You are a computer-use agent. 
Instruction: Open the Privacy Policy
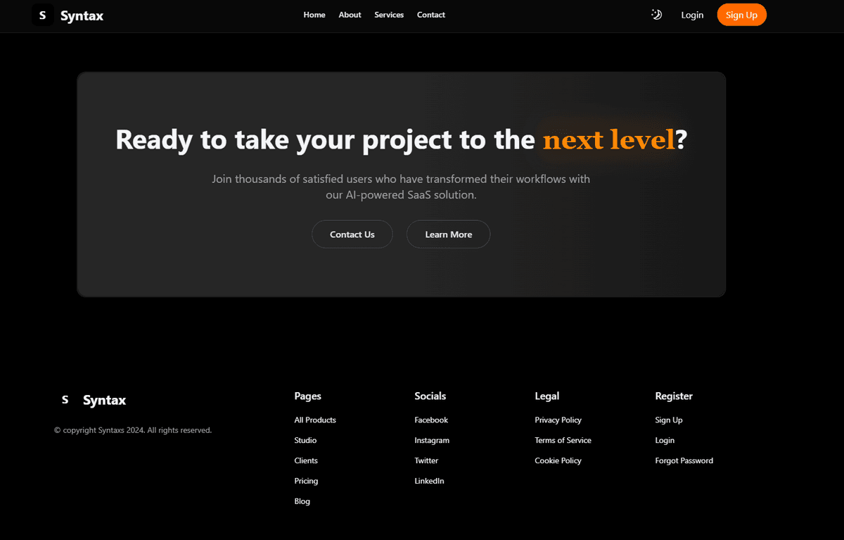[x=558, y=420]
